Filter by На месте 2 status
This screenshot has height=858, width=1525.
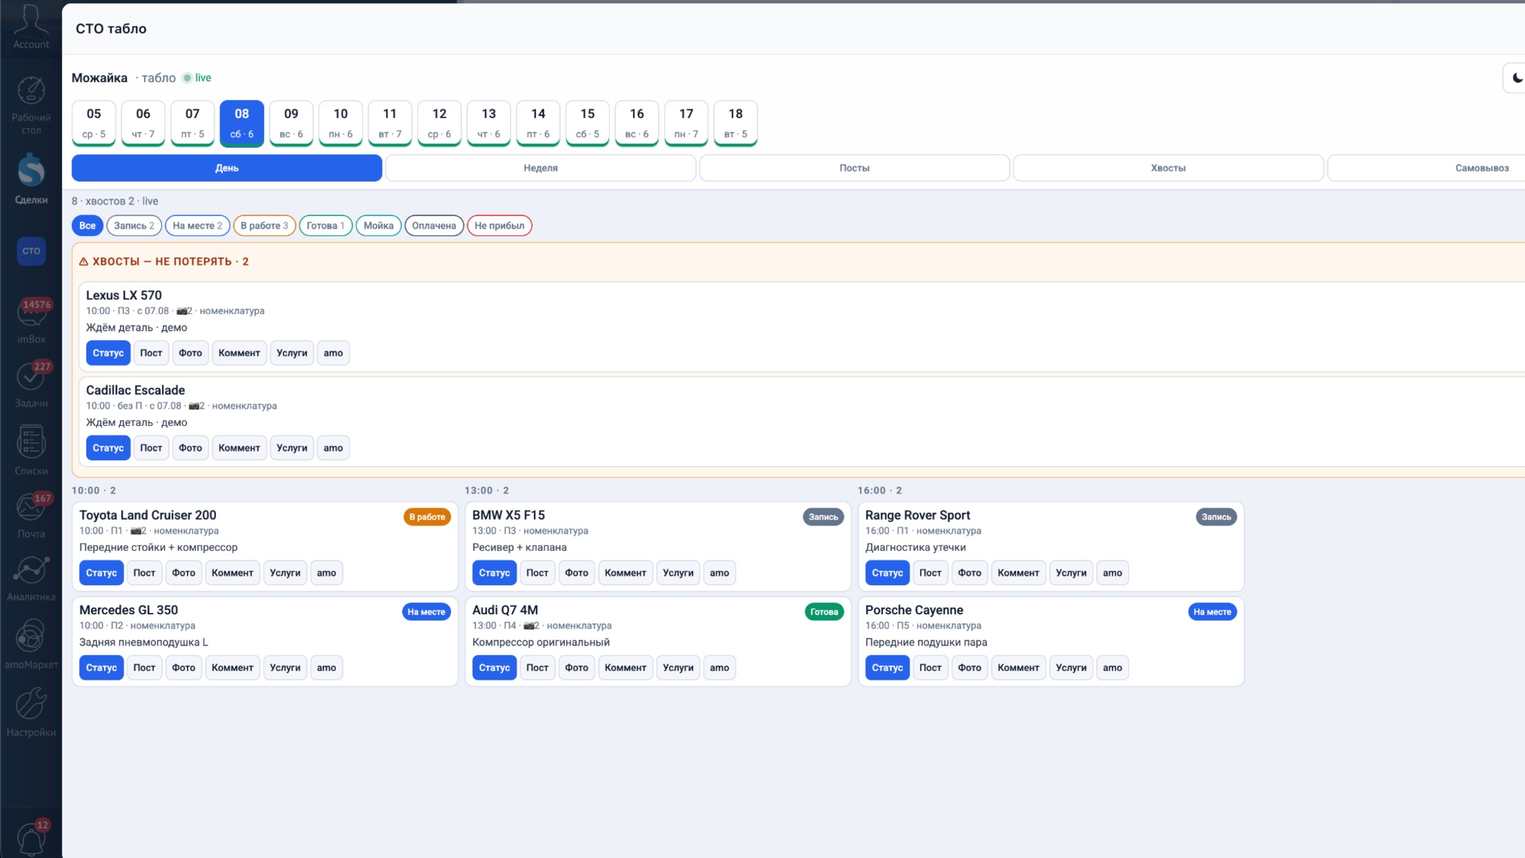click(x=197, y=225)
